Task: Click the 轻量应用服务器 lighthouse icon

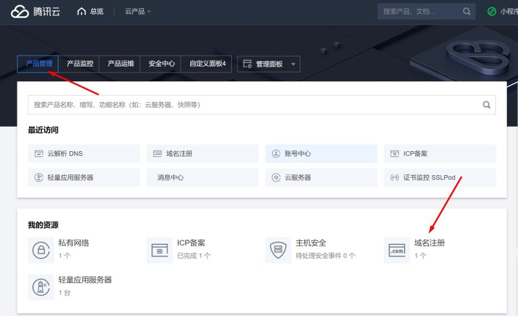Action: (41, 286)
